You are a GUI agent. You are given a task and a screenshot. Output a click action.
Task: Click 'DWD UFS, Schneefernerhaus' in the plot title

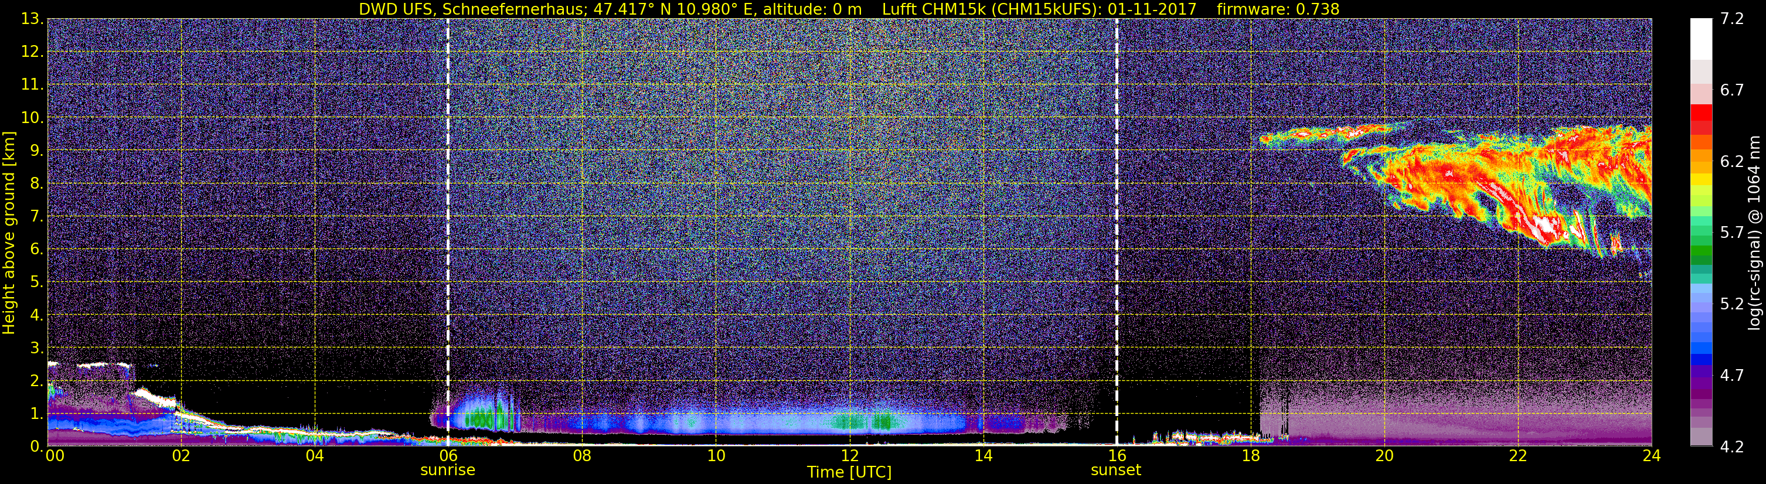(x=473, y=9)
